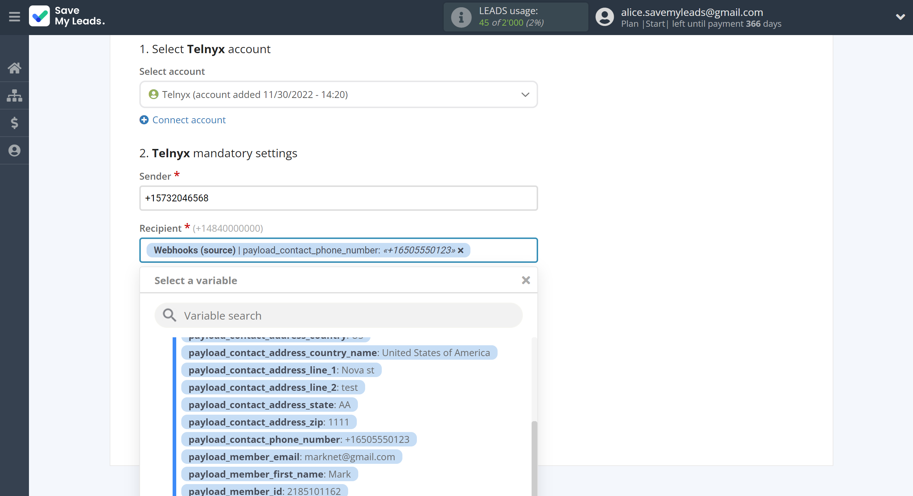Remove the payload_contact_phone_number tag from Recipient
The width and height of the screenshot is (913, 496).
point(461,251)
